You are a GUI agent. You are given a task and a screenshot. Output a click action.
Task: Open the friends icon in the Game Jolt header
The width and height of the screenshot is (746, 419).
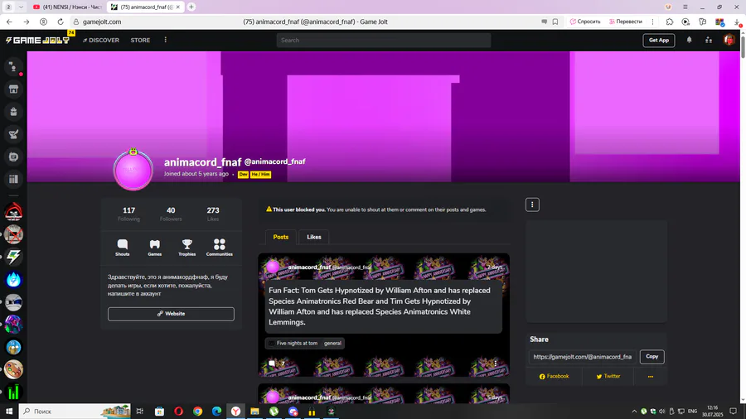point(709,41)
